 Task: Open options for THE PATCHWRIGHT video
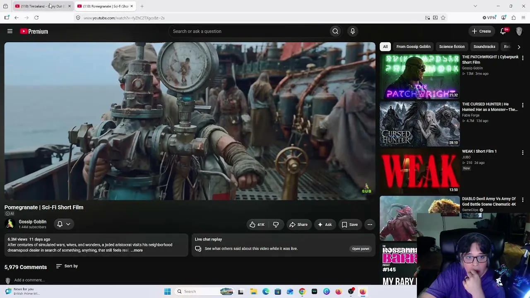click(523, 58)
